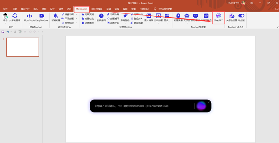Launch EasyMotion from the ribbon

[x=42, y=17]
